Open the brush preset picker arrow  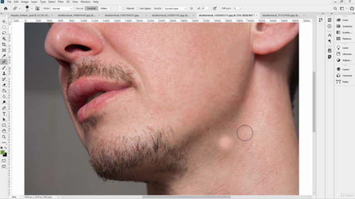click(x=32, y=9)
